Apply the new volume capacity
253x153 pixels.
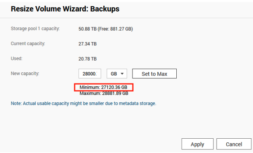point(198,144)
